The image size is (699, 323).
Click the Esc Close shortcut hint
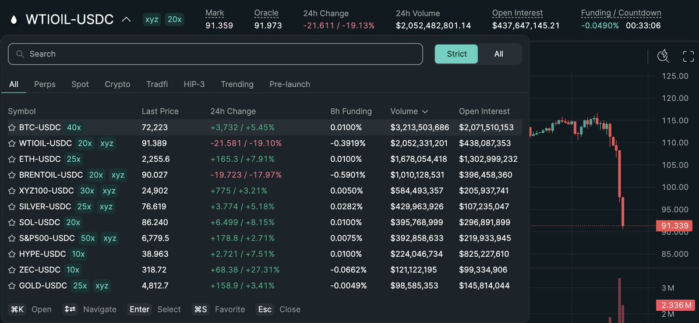[x=279, y=310]
